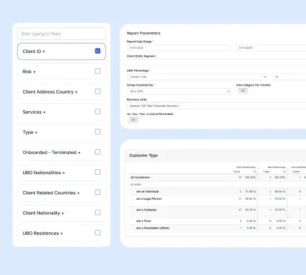Click the Customer Type section header
306x275 pixels.
pos(215,156)
